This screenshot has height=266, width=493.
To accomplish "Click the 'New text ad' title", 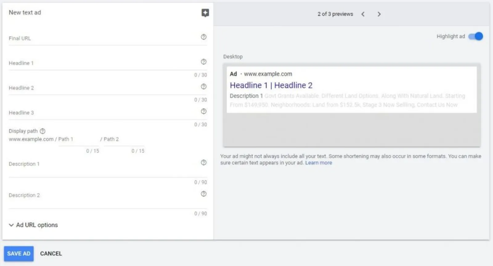I will point(25,13).
